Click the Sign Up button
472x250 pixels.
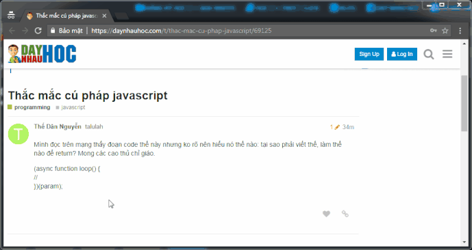[x=369, y=54]
